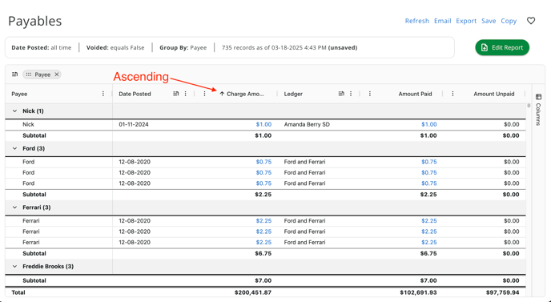This screenshot has height=302, width=551.
Task: Click the row group icon beside Payee chip
Action: tap(14, 74)
